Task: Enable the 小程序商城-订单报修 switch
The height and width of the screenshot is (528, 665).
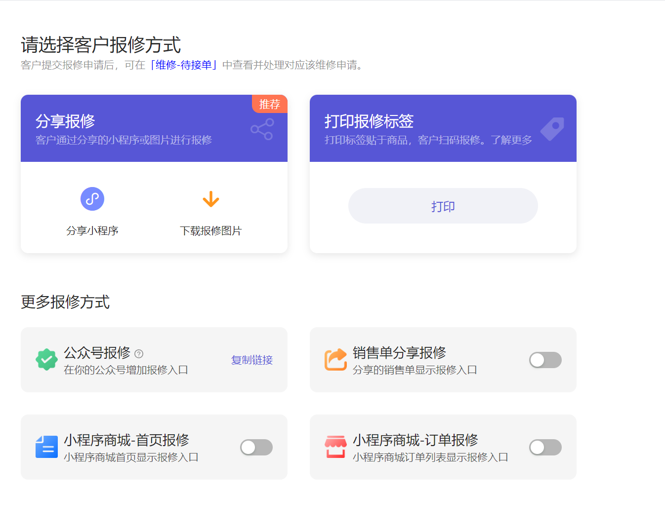Action: tap(545, 447)
